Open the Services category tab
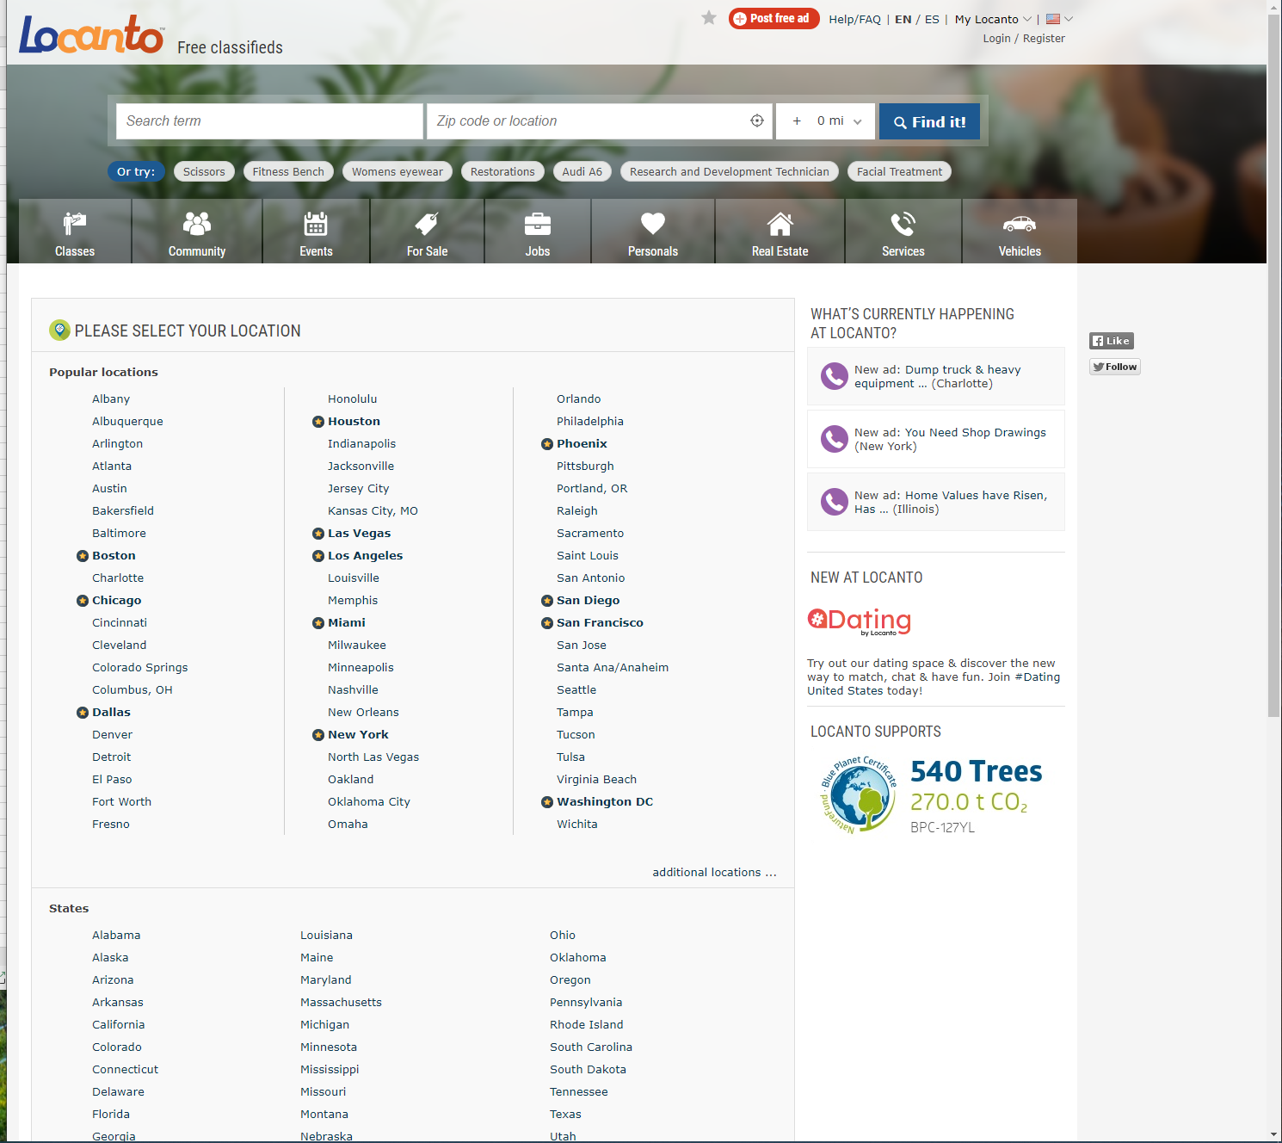The height and width of the screenshot is (1143, 1282). pos(903,232)
